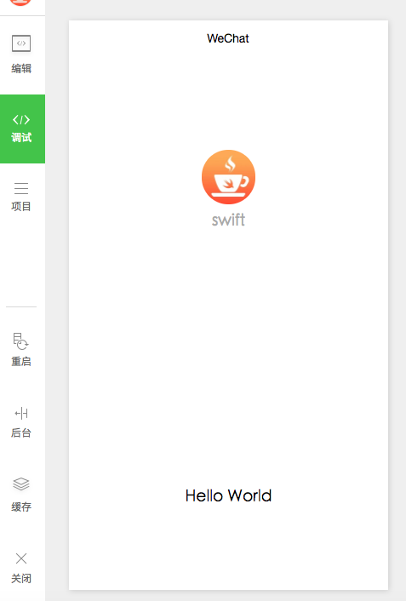406x601 pixels.
Task: Click the 调试 label in green tab
Action: point(21,137)
